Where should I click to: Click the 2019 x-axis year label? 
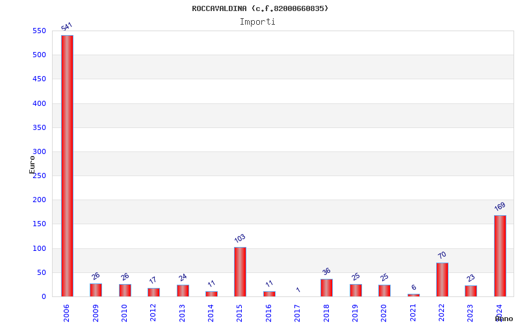click(355, 313)
